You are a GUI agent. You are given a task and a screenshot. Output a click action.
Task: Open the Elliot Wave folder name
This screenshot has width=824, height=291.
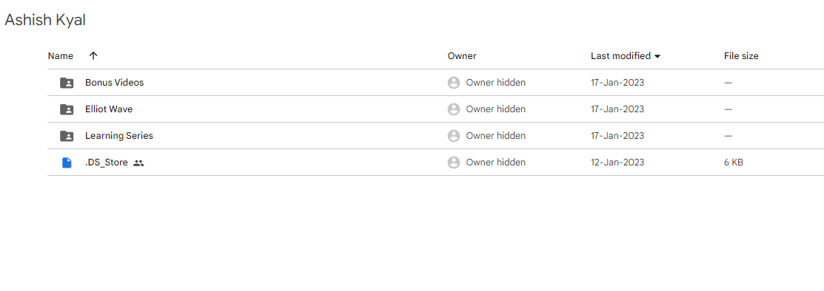[109, 109]
